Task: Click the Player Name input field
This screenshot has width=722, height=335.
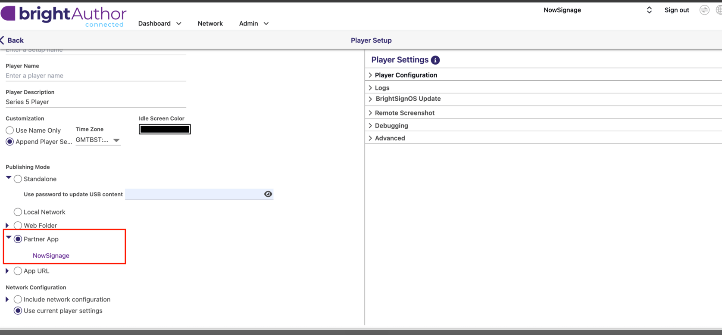Action: [x=96, y=76]
